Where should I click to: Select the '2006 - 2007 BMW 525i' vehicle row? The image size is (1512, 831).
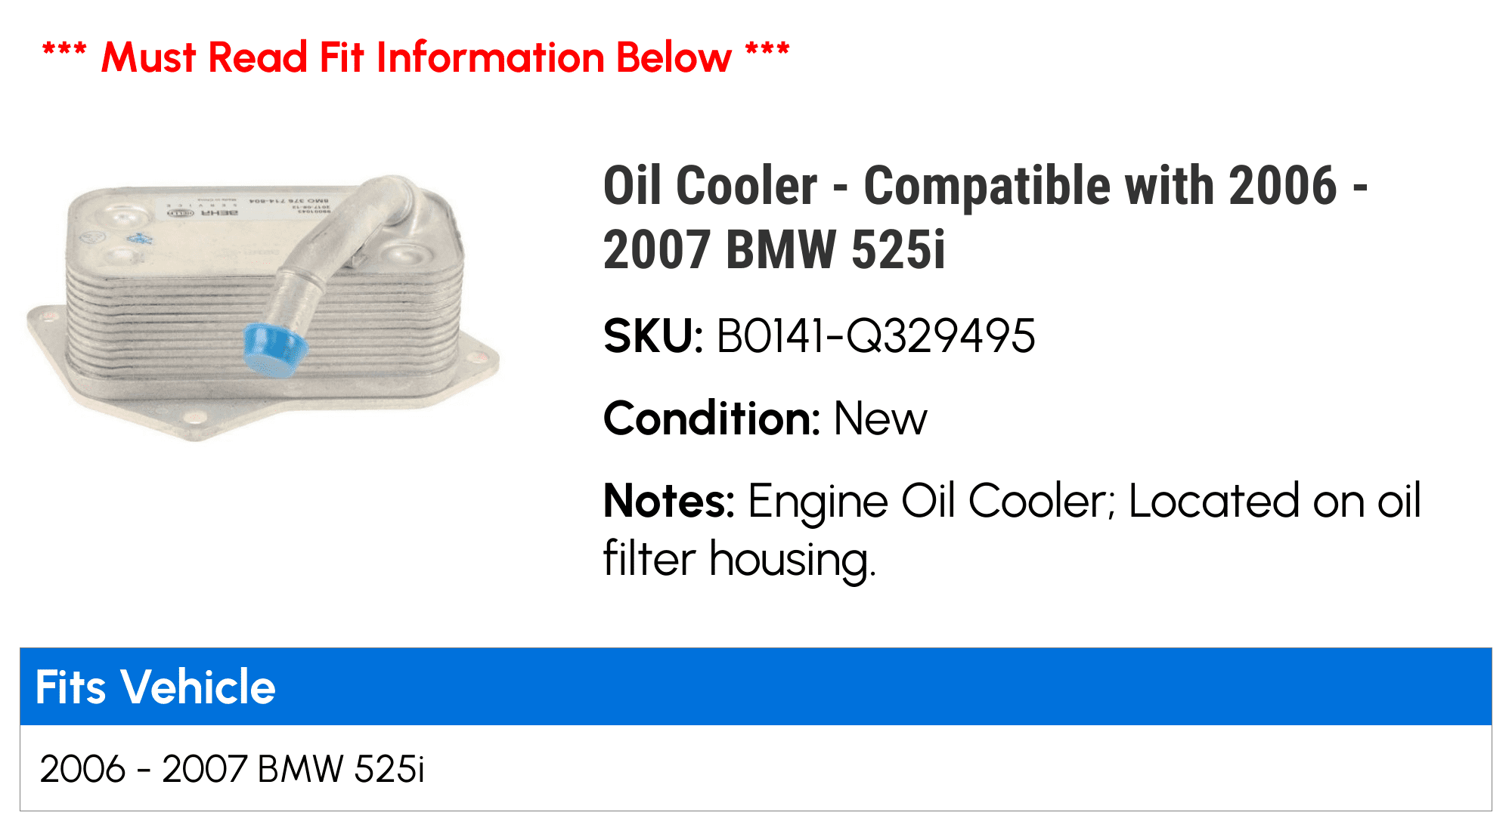point(232,769)
